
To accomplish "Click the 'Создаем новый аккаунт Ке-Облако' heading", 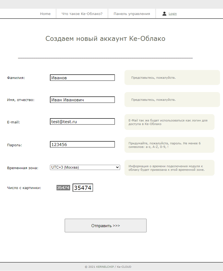I will (x=105, y=39).
